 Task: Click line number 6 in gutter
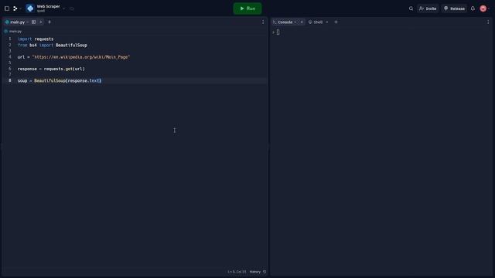point(10,69)
